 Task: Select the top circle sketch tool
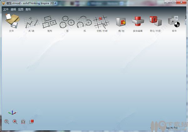65,18
